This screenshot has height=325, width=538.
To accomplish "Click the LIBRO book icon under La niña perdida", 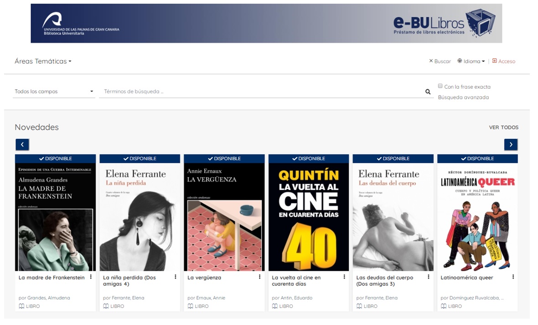I will click(106, 306).
